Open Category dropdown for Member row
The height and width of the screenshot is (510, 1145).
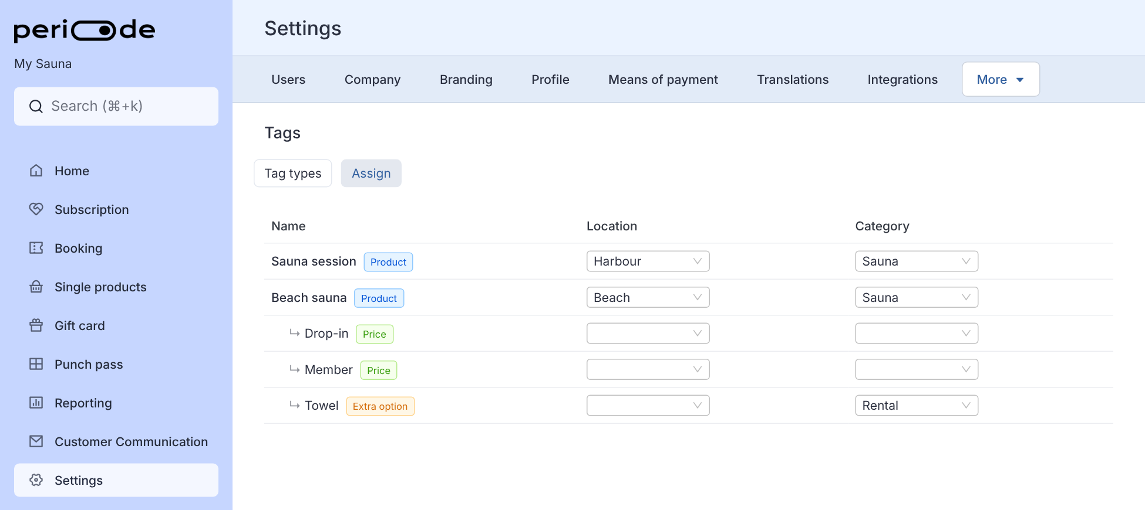coord(917,370)
